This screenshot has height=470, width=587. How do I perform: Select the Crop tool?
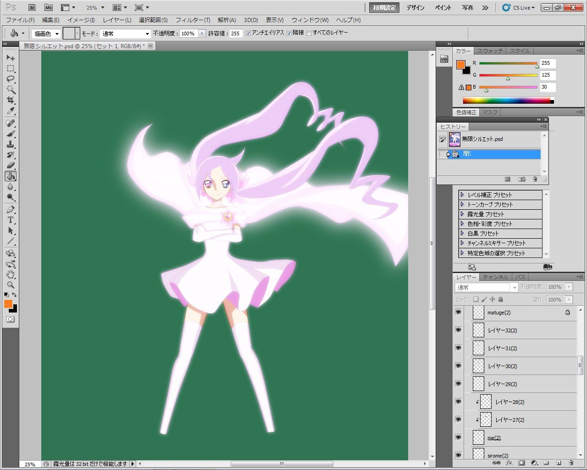[x=11, y=101]
